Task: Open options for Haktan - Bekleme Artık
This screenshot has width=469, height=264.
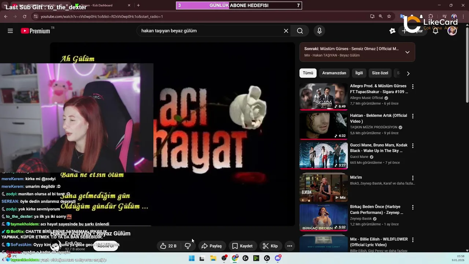Action: coord(413,116)
